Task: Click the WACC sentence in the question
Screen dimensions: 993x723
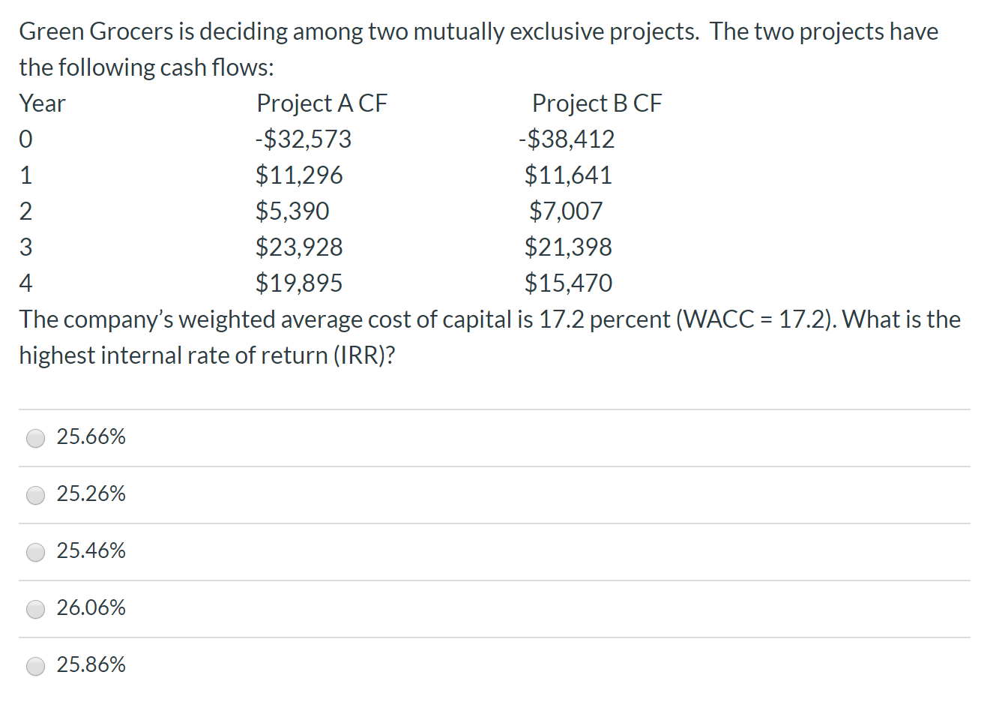Action: click(x=487, y=319)
